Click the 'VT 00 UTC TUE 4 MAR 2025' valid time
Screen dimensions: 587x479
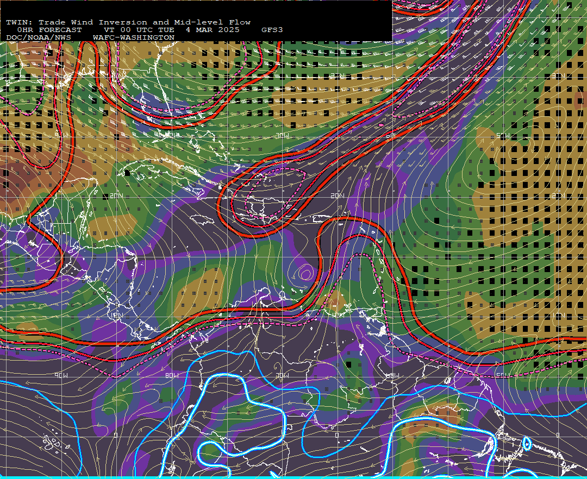pyautogui.click(x=171, y=30)
